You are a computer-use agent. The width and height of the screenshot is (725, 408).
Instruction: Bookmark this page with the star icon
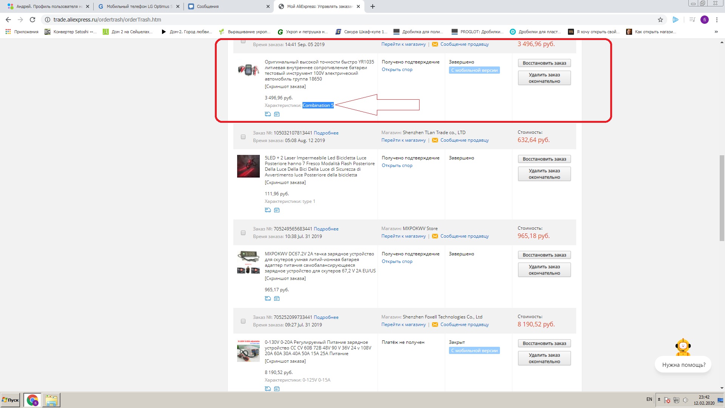[x=660, y=20]
